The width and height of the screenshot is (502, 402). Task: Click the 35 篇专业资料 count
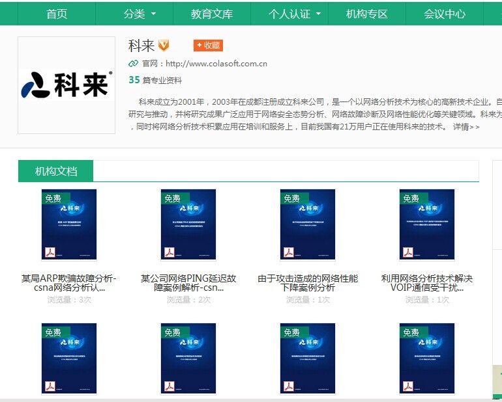tap(155, 80)
